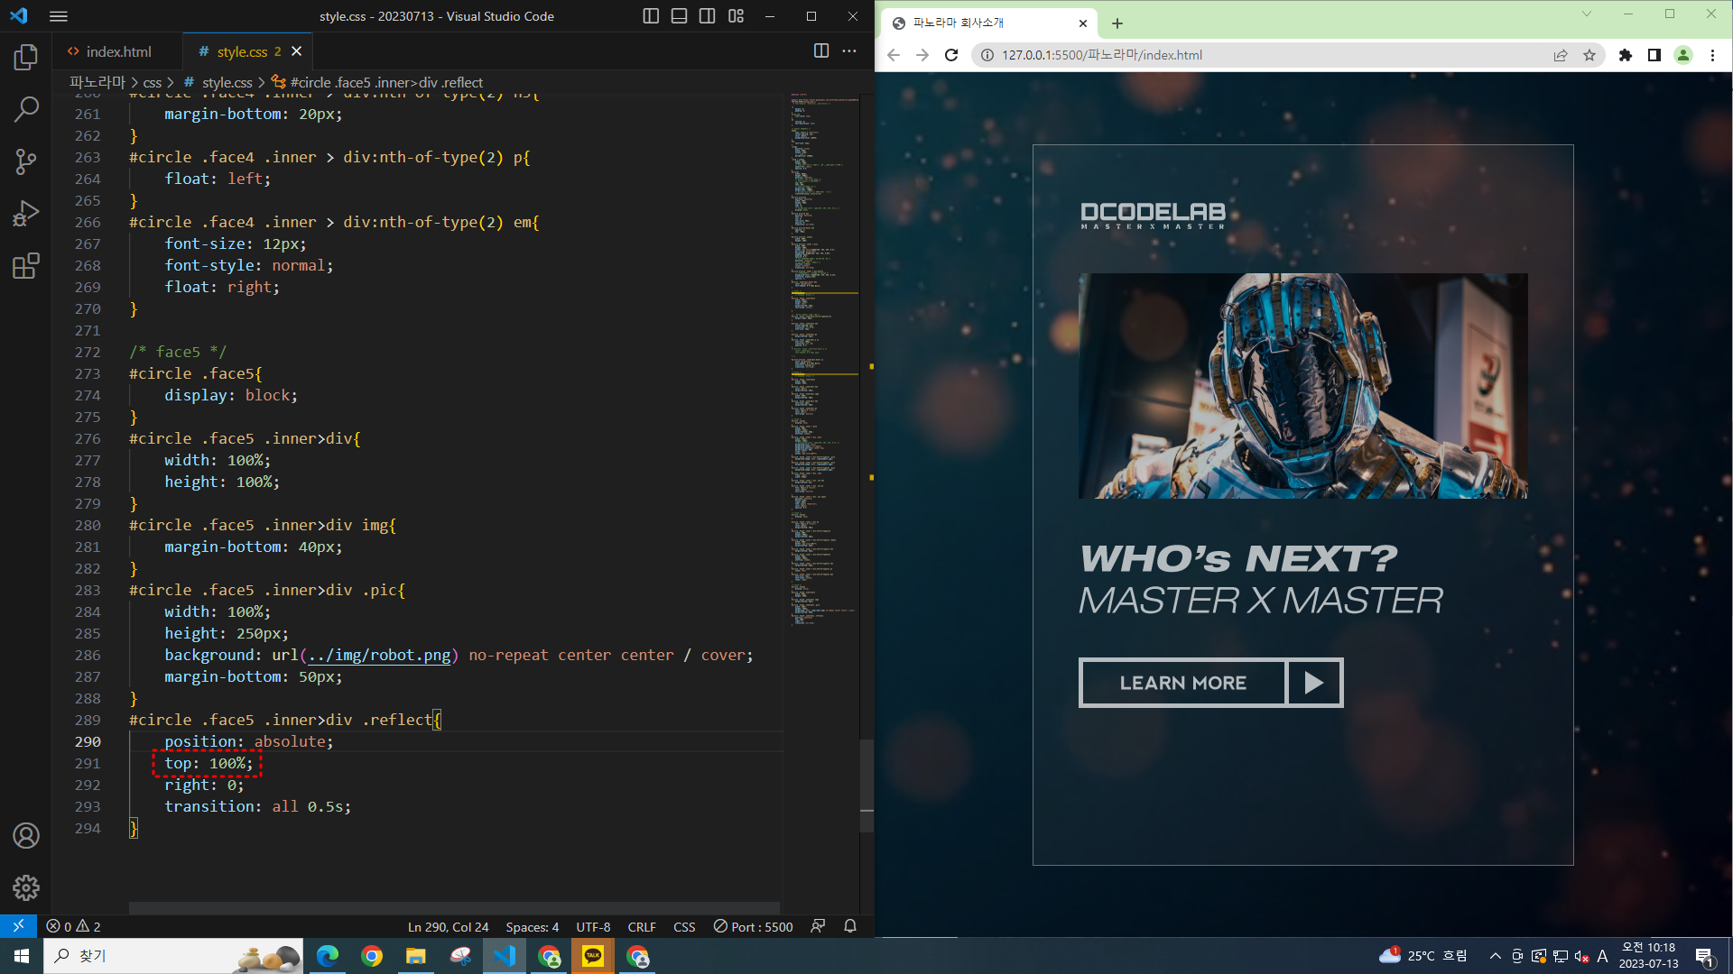This screenshot has height=974, width=1733.
Task: Expand the css folder breadcrumb
Action: [x=152, y=82]
